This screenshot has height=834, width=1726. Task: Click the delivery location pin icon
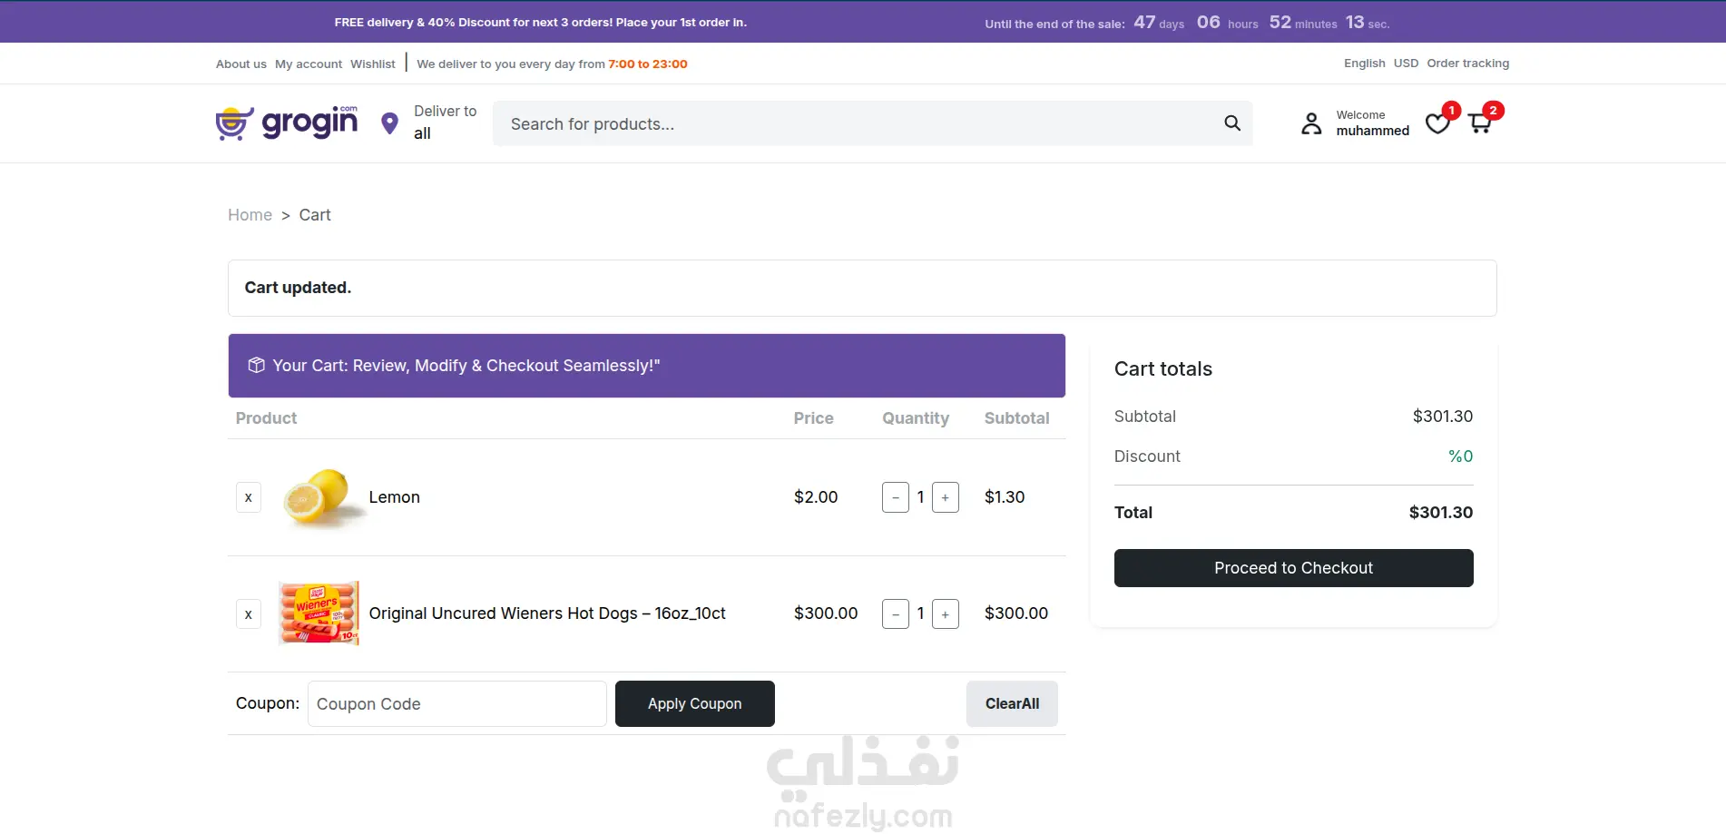pyautogui.click(x=389, y=123)
